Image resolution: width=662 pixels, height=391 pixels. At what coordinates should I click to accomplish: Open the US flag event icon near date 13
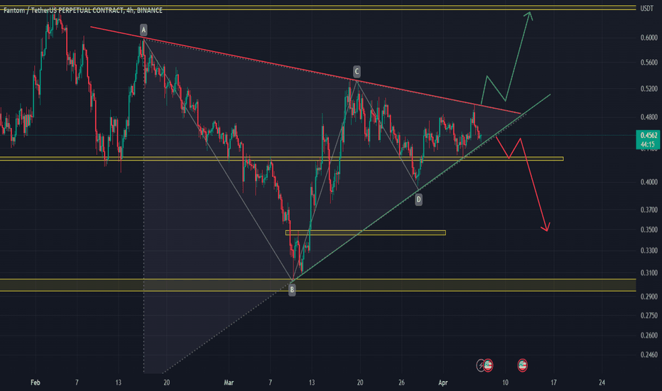click(522, 365)
